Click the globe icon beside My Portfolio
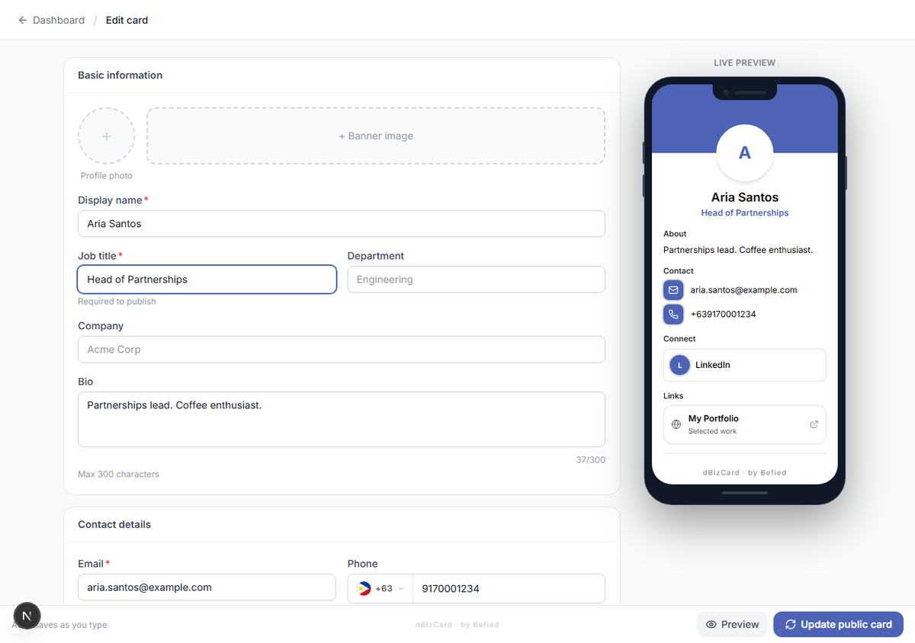This screenshot has height=643, width=915. tap(676, 424)
